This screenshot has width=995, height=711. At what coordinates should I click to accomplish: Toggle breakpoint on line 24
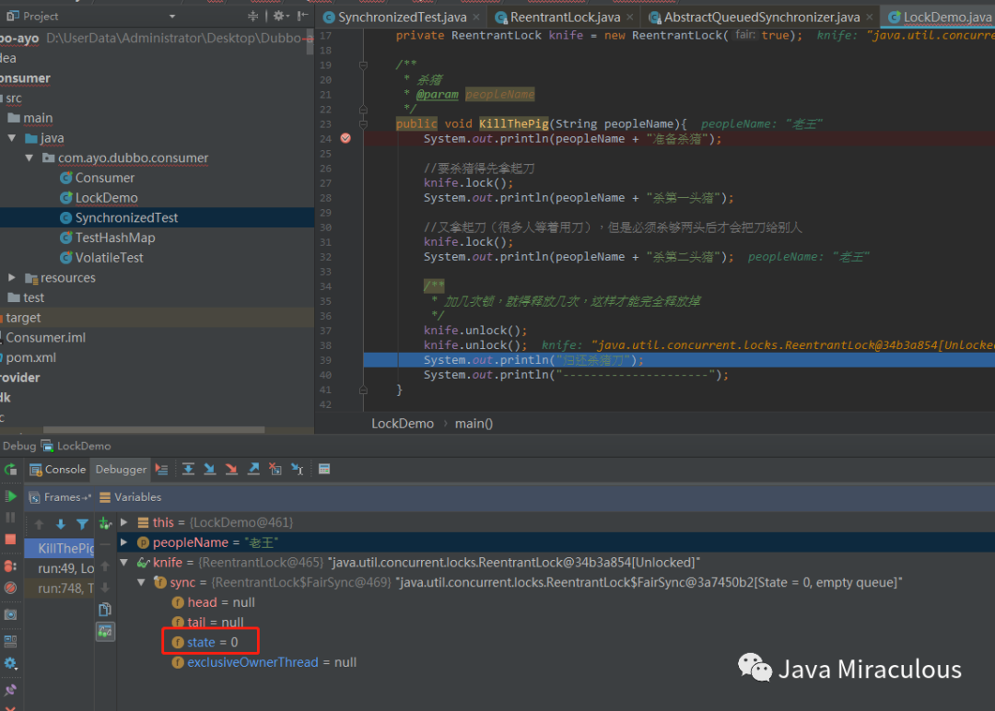pos(345,138)
